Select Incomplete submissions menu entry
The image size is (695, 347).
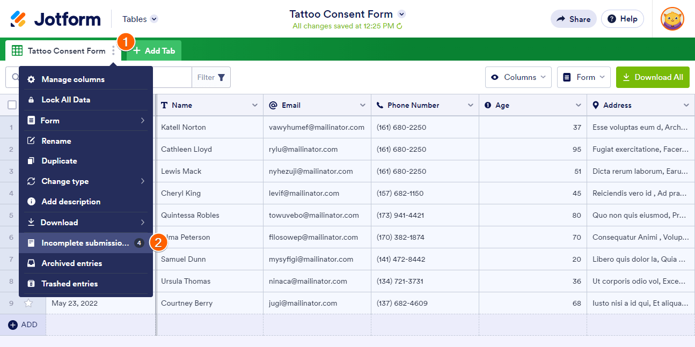[x=85, y=243]
